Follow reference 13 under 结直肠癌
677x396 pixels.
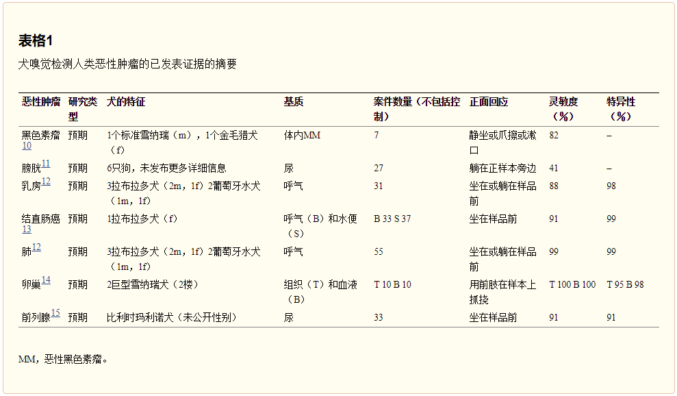pos(26,230)
